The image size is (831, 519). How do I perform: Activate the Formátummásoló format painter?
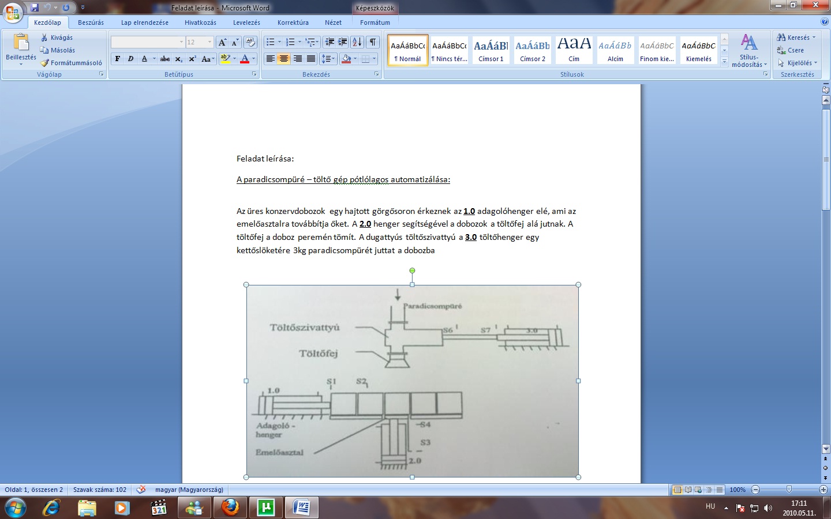click(71, 63)
